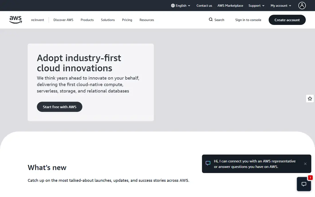Click the globe language icon
This screenshot has width=315, height=197.
[x=173, y=6]
